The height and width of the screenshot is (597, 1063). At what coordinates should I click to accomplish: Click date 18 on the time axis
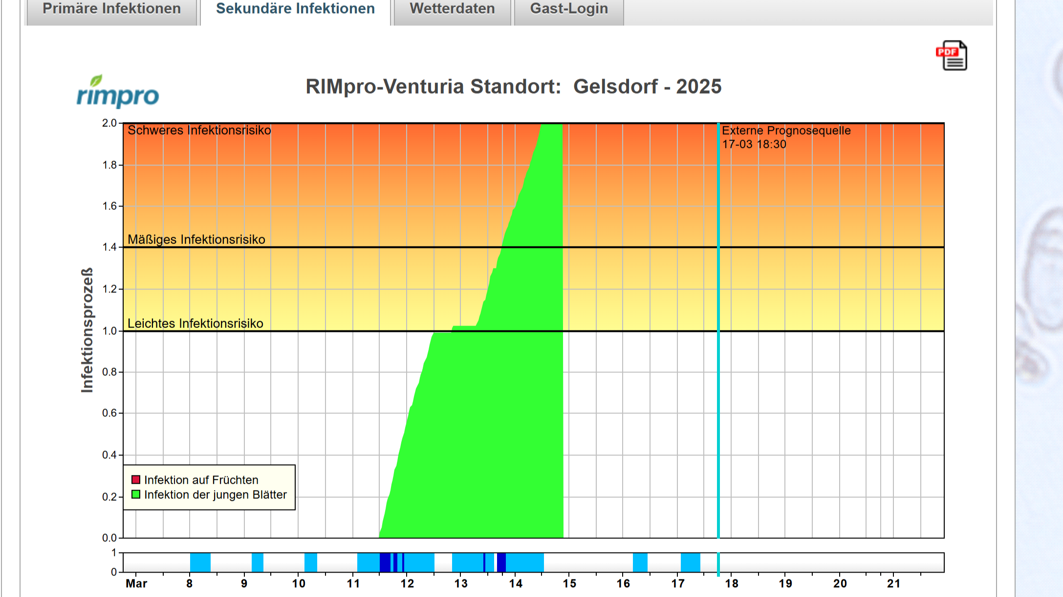(x=732, y=584)
